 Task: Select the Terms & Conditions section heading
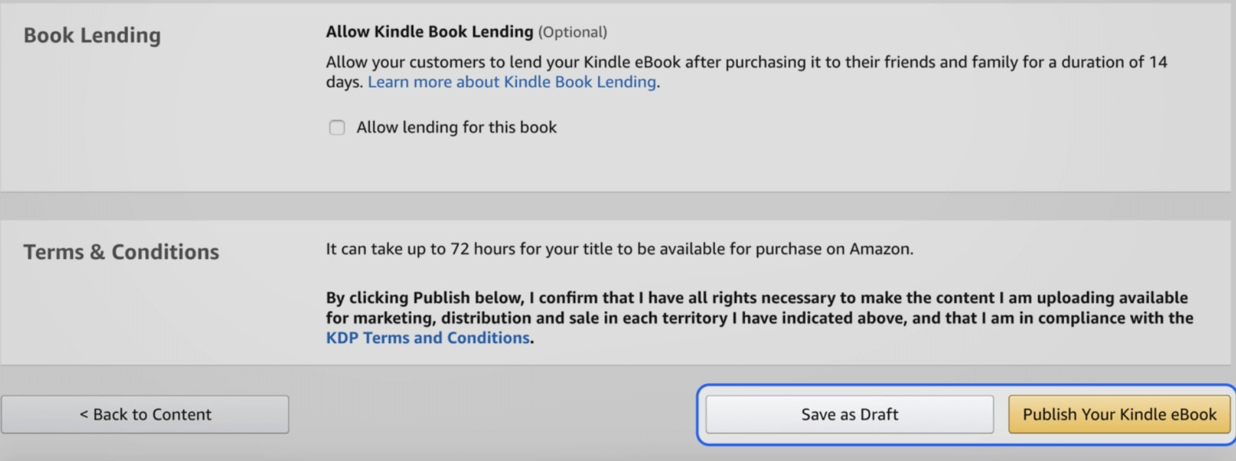(x=121, y=251)
